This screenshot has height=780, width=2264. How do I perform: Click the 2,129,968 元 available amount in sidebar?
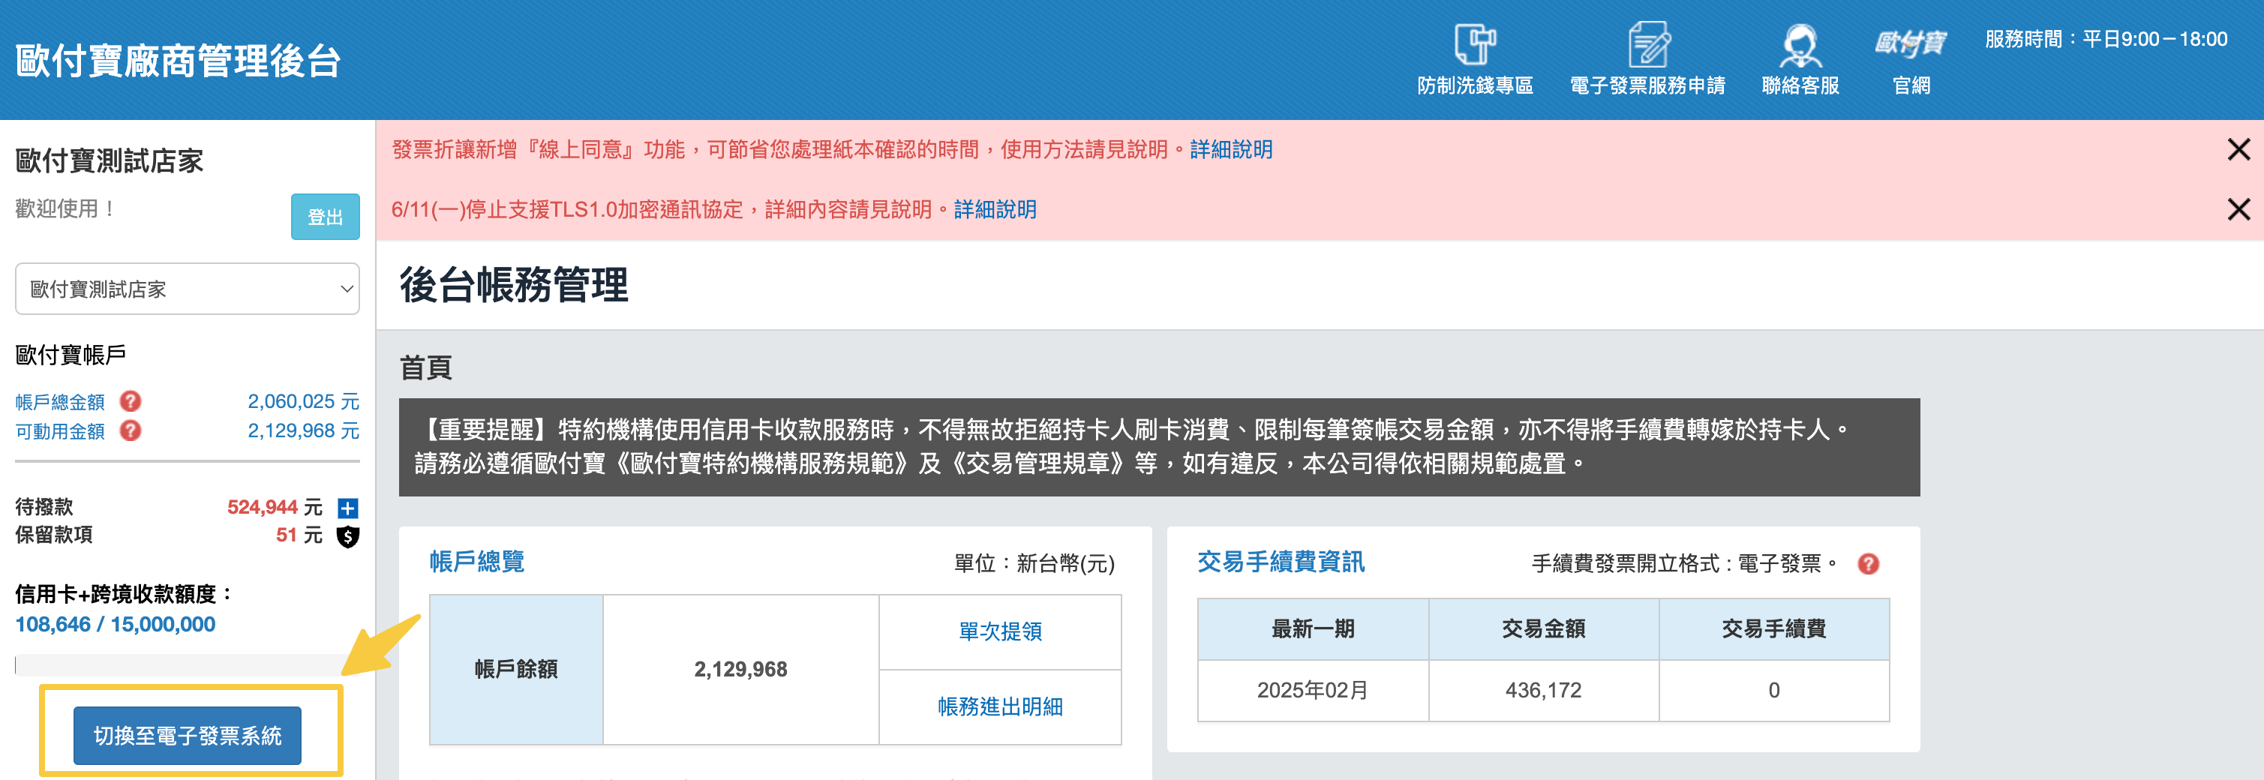point(303,430)
